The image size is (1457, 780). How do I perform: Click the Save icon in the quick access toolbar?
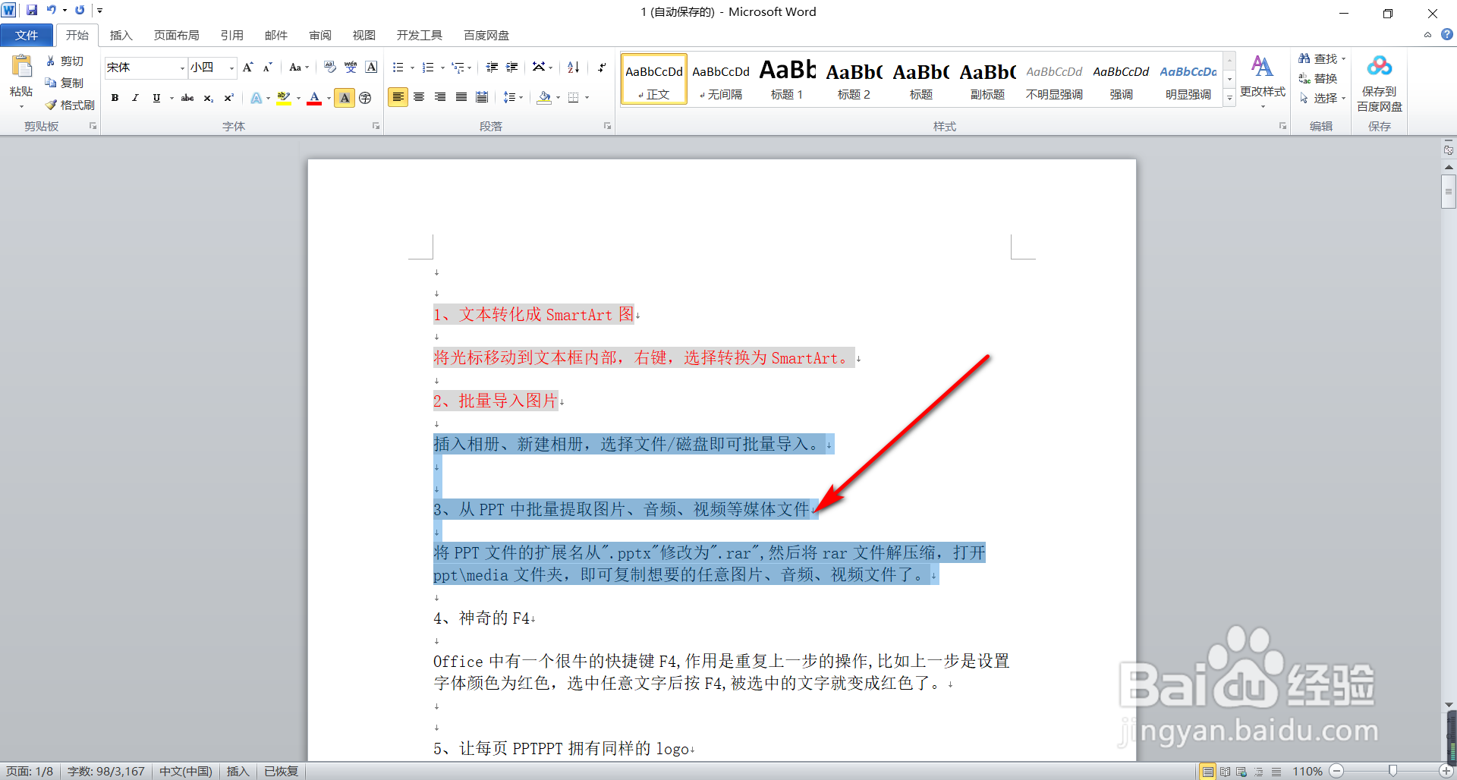pyautogui.click(x=32, y=10)
